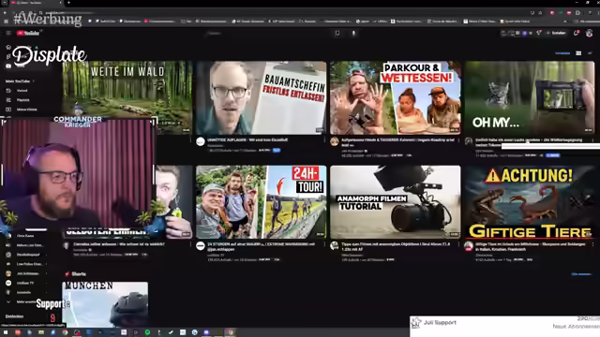
Task: Click the Erstellen button
Action: (557, 34)
